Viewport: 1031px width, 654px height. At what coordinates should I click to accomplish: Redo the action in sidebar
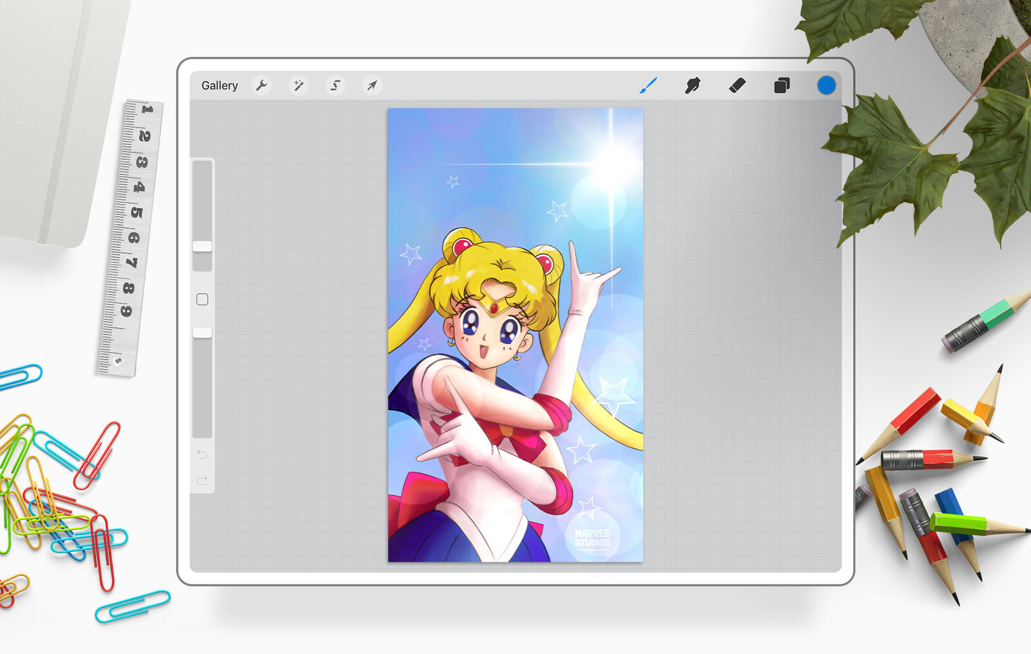point(202,481)
